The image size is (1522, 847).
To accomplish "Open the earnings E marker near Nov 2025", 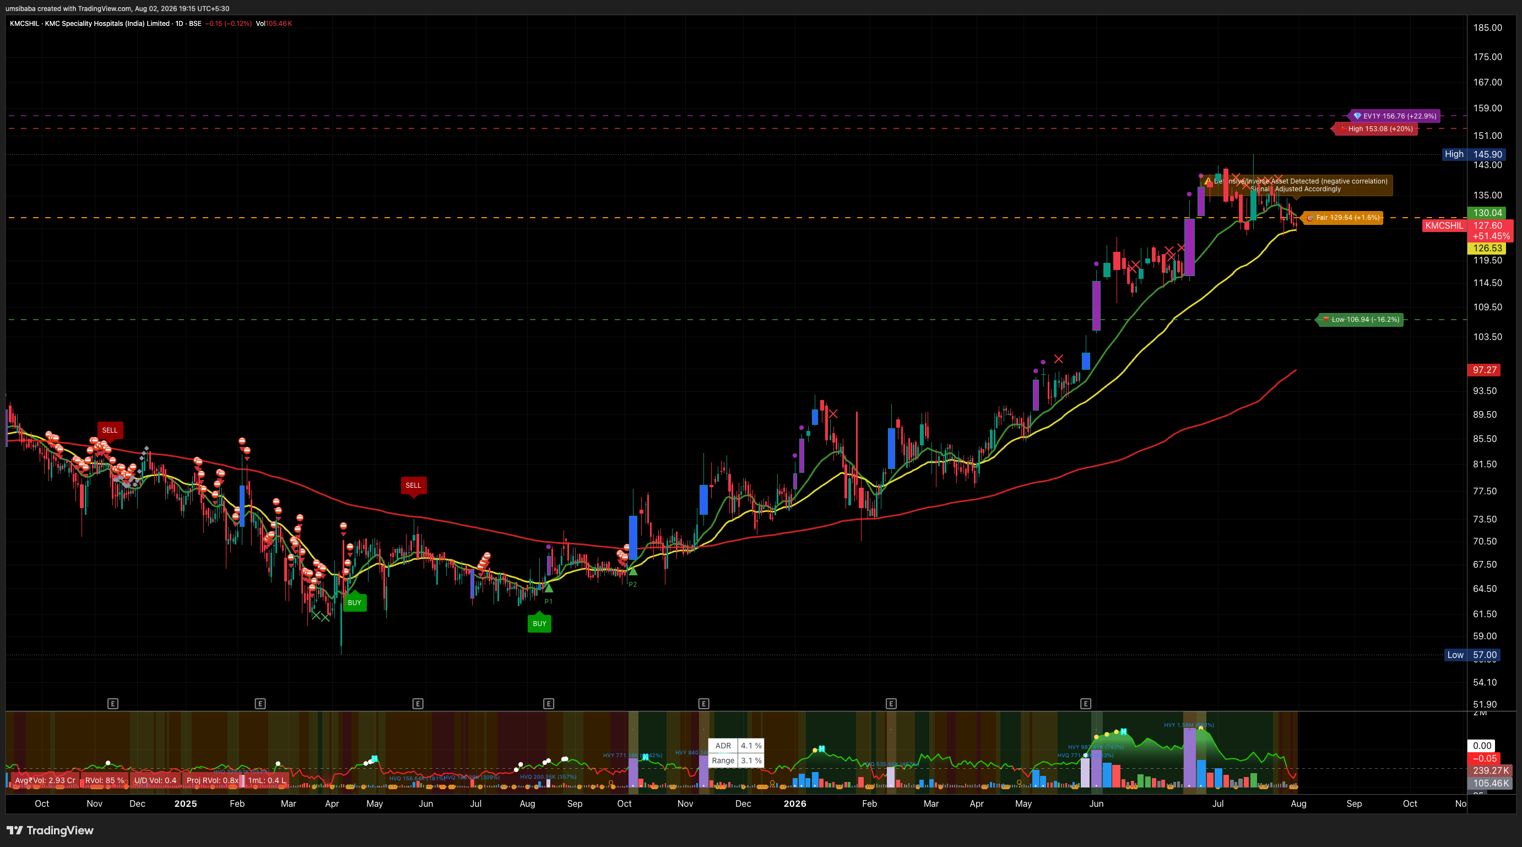I will (x=703, y=703).
